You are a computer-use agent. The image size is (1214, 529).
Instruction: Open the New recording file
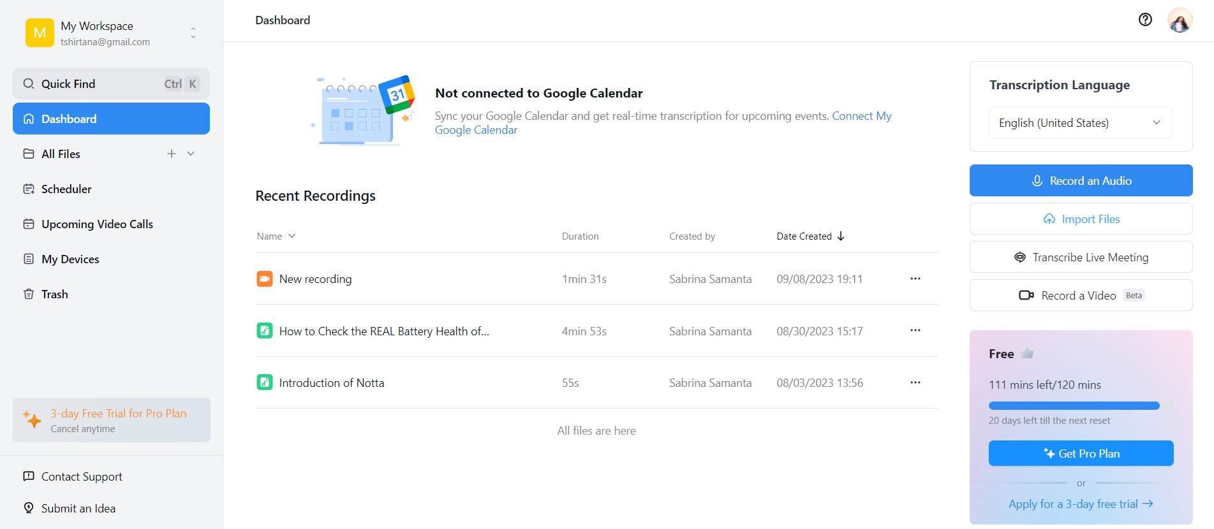pos(315,279)
